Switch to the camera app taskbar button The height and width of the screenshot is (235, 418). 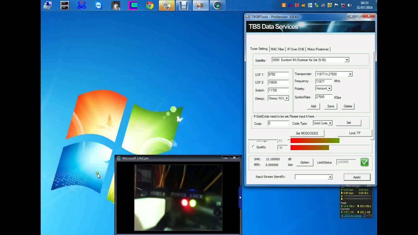coord(167,6)
